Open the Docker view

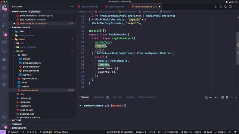(x=4, y=59)
